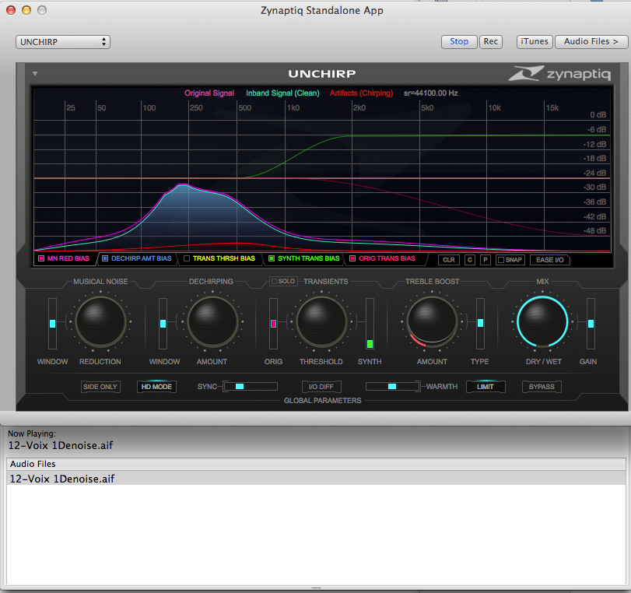
Task: Expand the plugin menu triangle beside UNCHIRP title
Action: [x=35, y=74]
